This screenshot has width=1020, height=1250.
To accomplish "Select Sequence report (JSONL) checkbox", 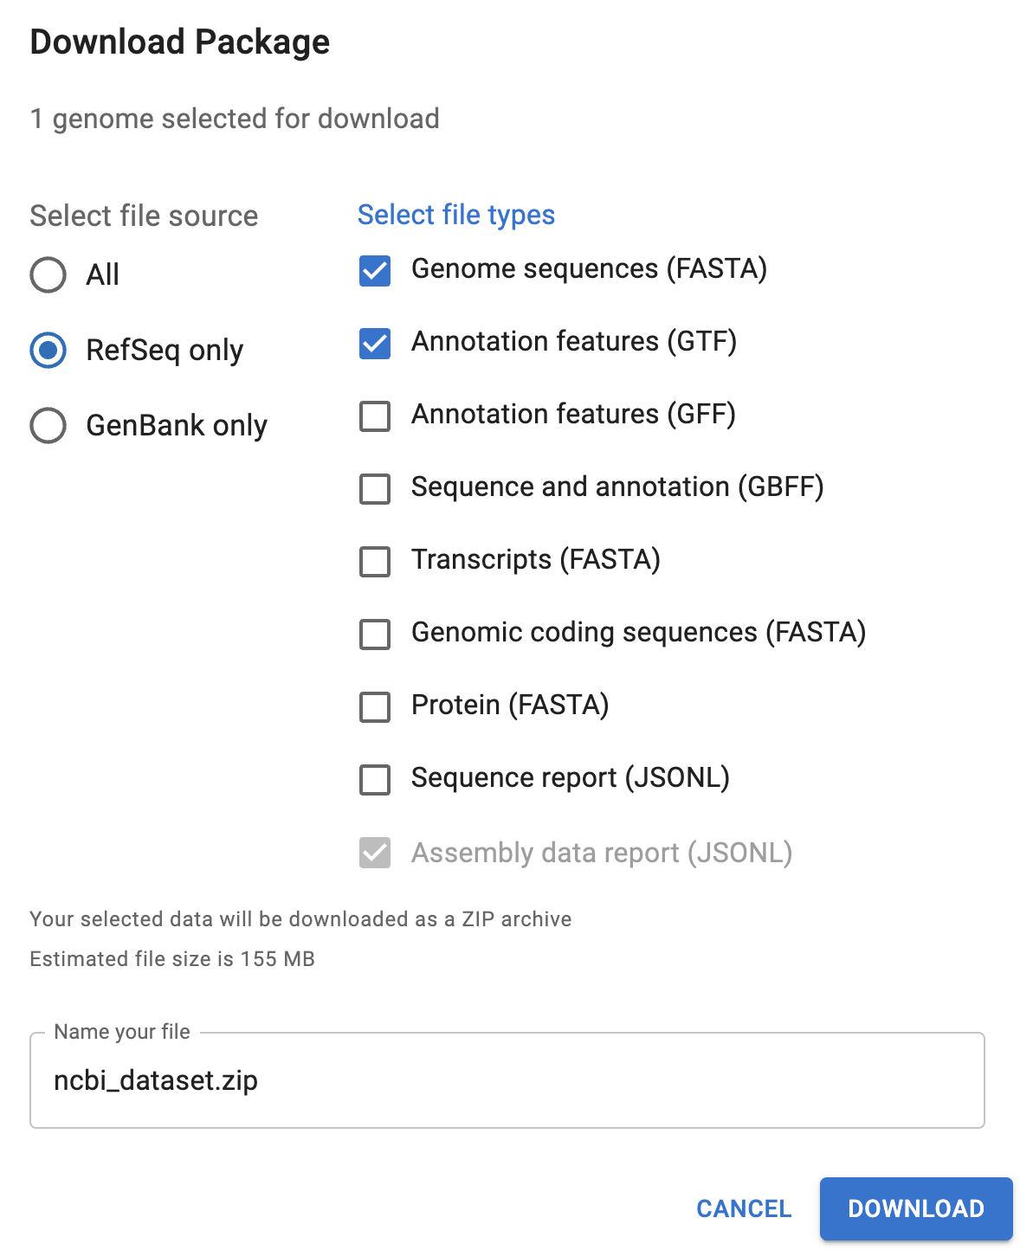I will point(375,780).
